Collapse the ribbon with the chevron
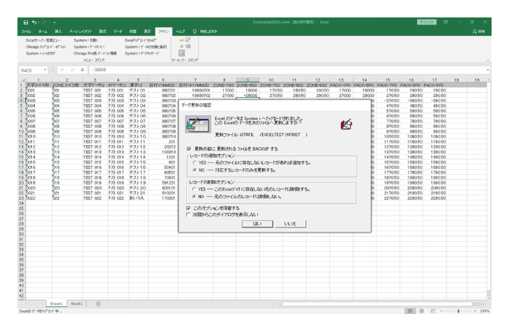Image resolution: width=509 pixels, height=328 pixels. click(x=487, y=61)
